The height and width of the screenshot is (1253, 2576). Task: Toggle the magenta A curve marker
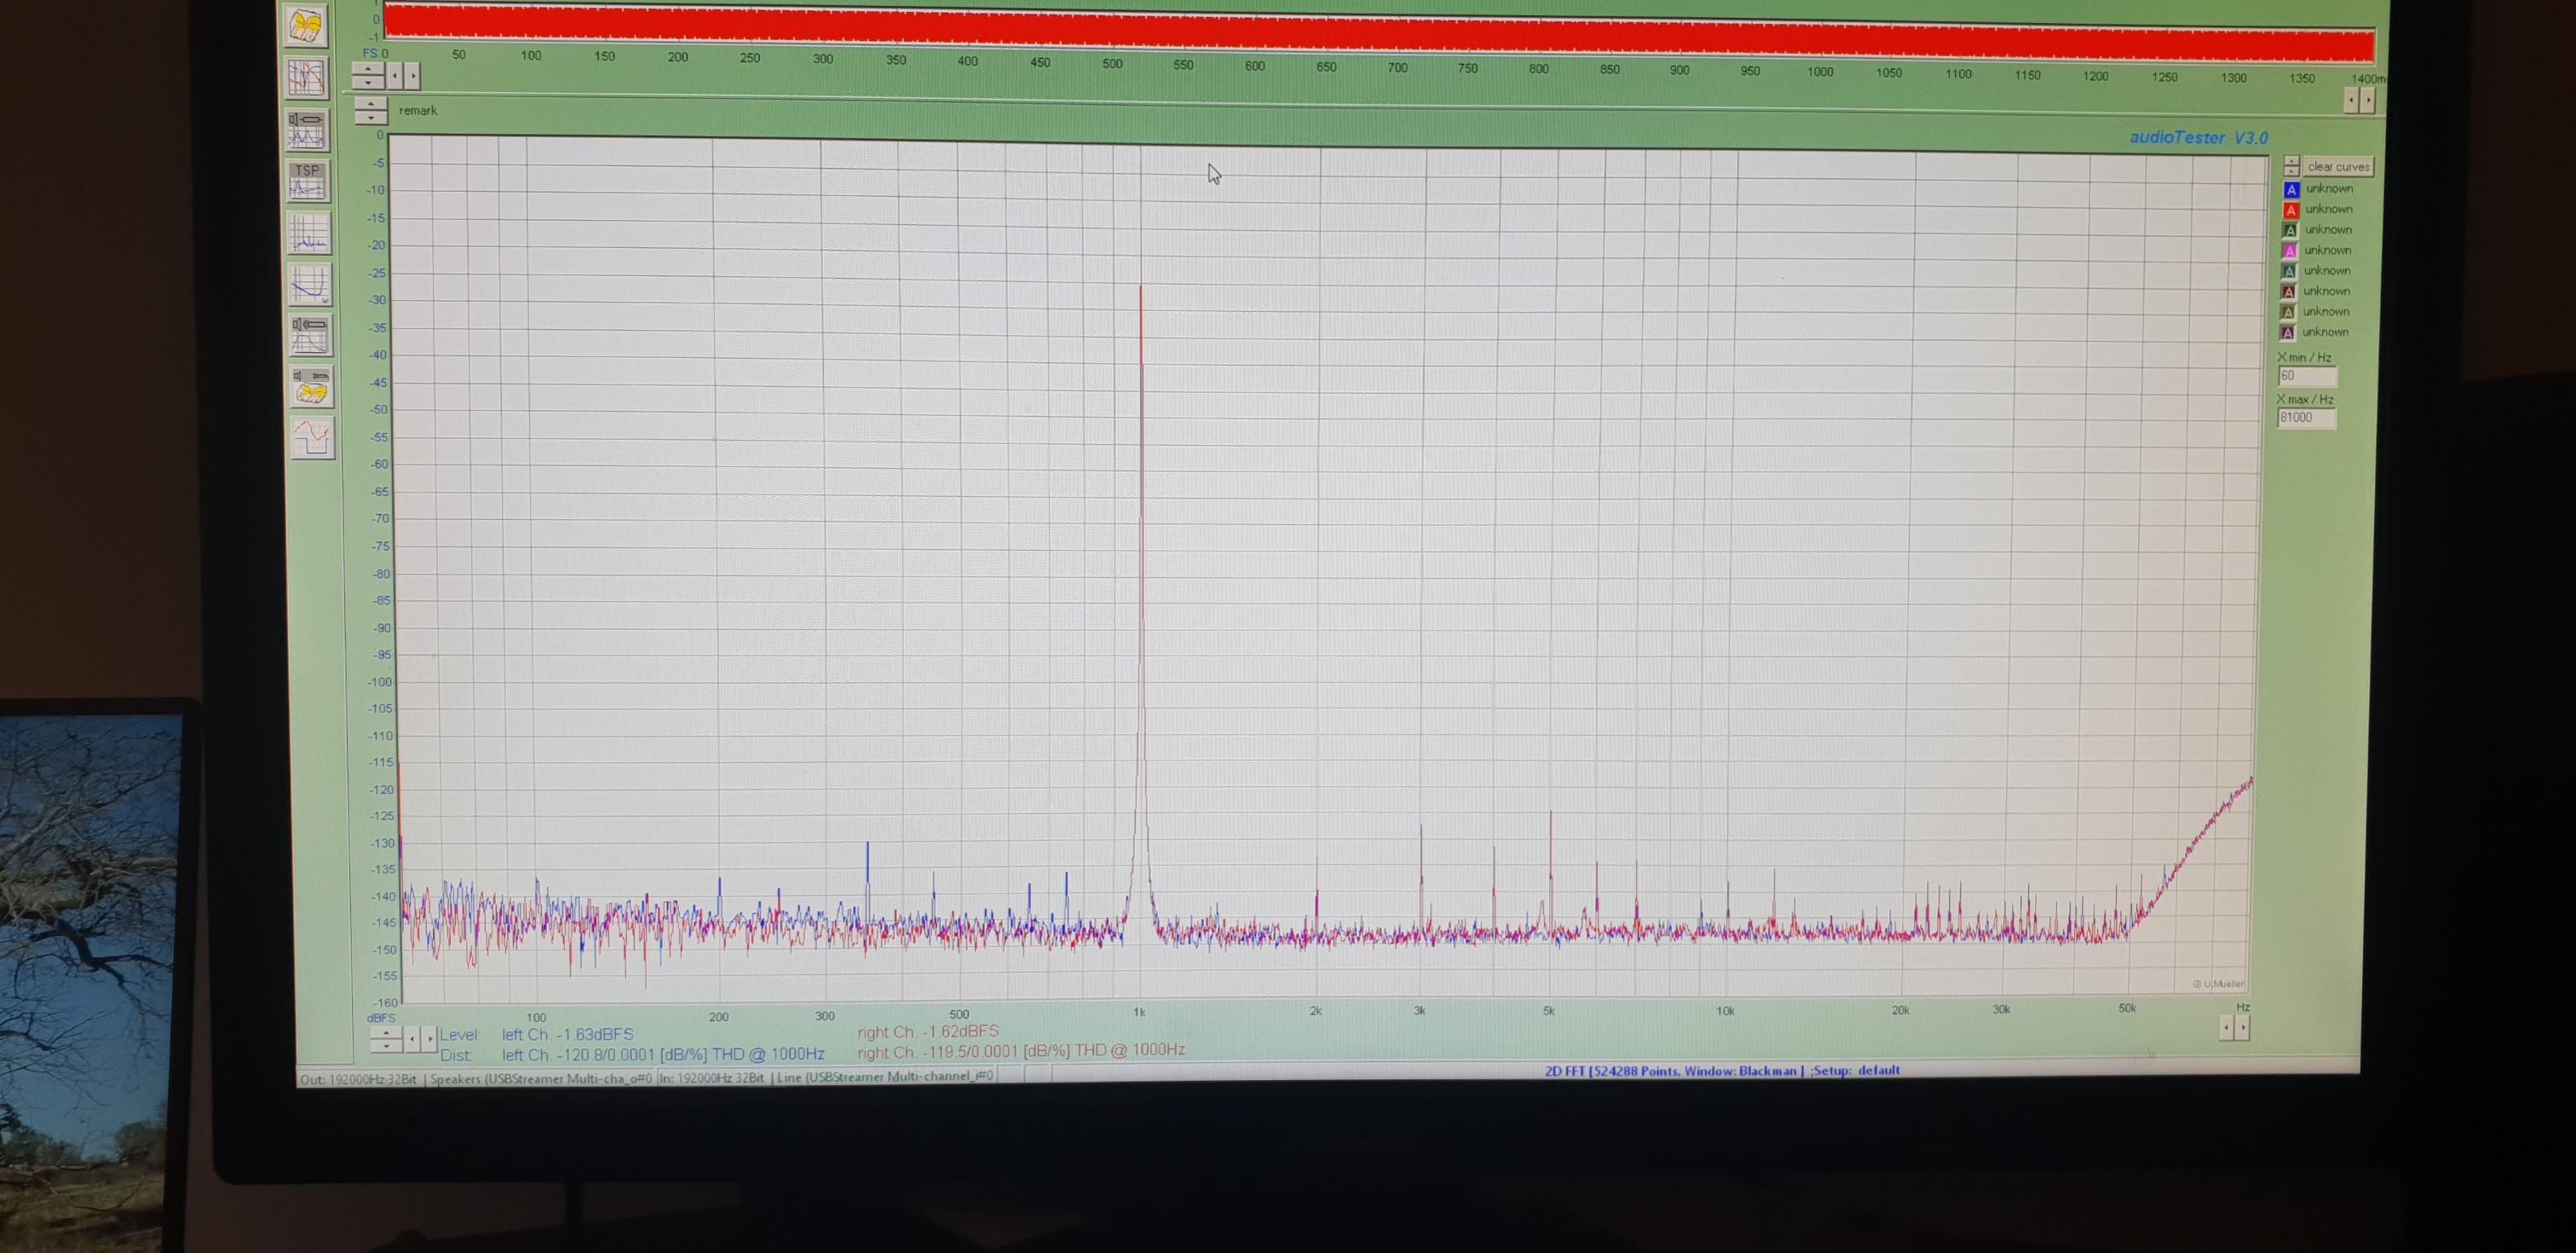(x=2290, y=251)
